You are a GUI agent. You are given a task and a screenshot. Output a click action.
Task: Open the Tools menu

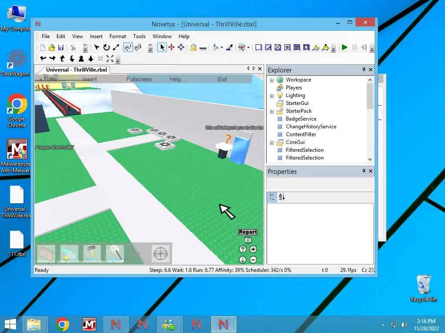139,36
